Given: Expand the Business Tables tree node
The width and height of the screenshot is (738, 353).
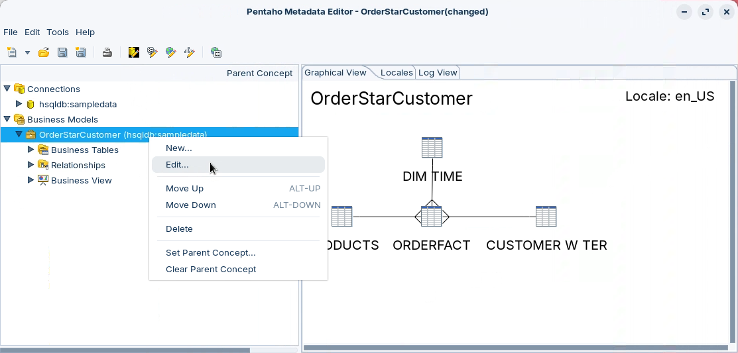Looking at the screenshot, I should (x=31, y=150).
